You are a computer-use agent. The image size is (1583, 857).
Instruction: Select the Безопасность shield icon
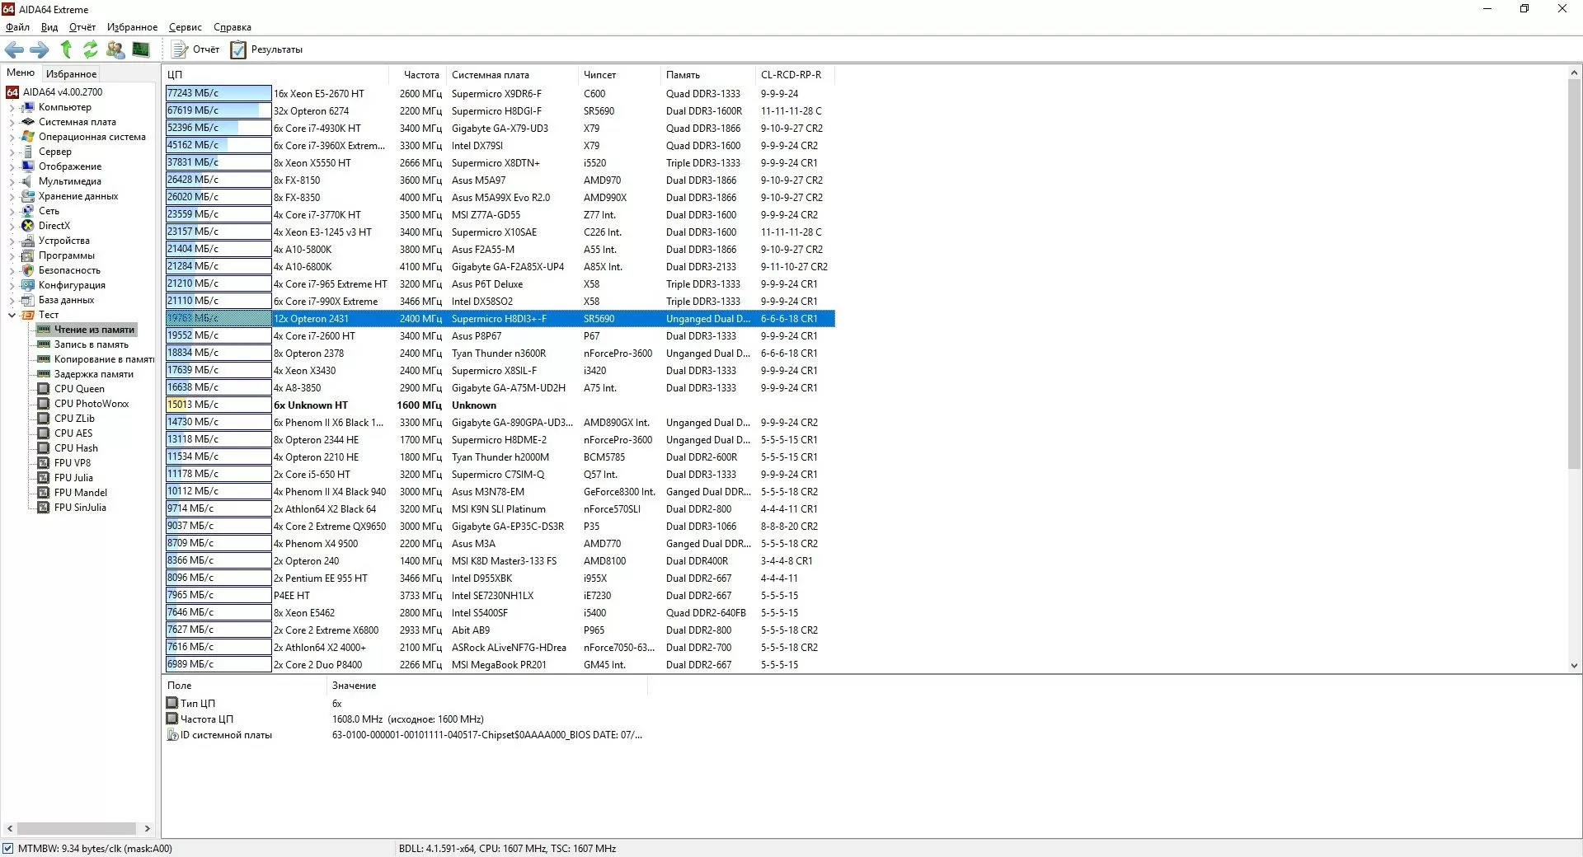(28, 270)
